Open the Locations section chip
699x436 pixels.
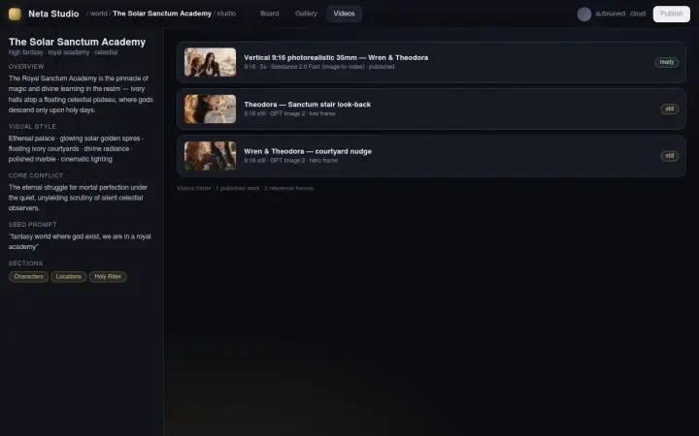point(69,277)
